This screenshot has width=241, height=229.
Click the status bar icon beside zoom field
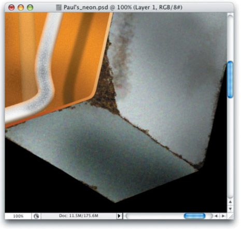[36, 216]
